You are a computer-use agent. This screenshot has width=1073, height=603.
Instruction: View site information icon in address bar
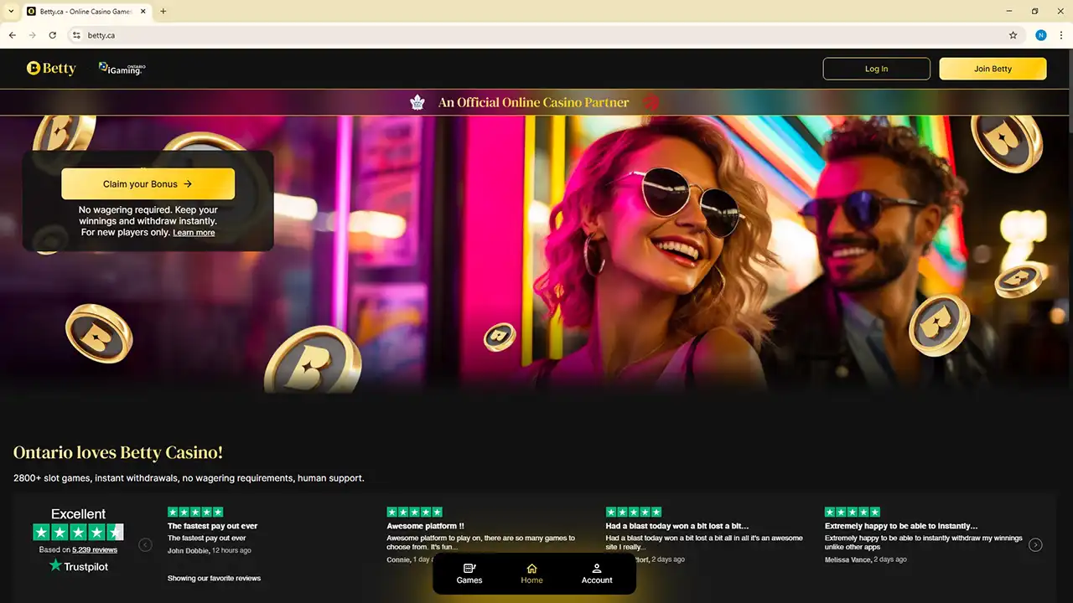tap(76, 35)
